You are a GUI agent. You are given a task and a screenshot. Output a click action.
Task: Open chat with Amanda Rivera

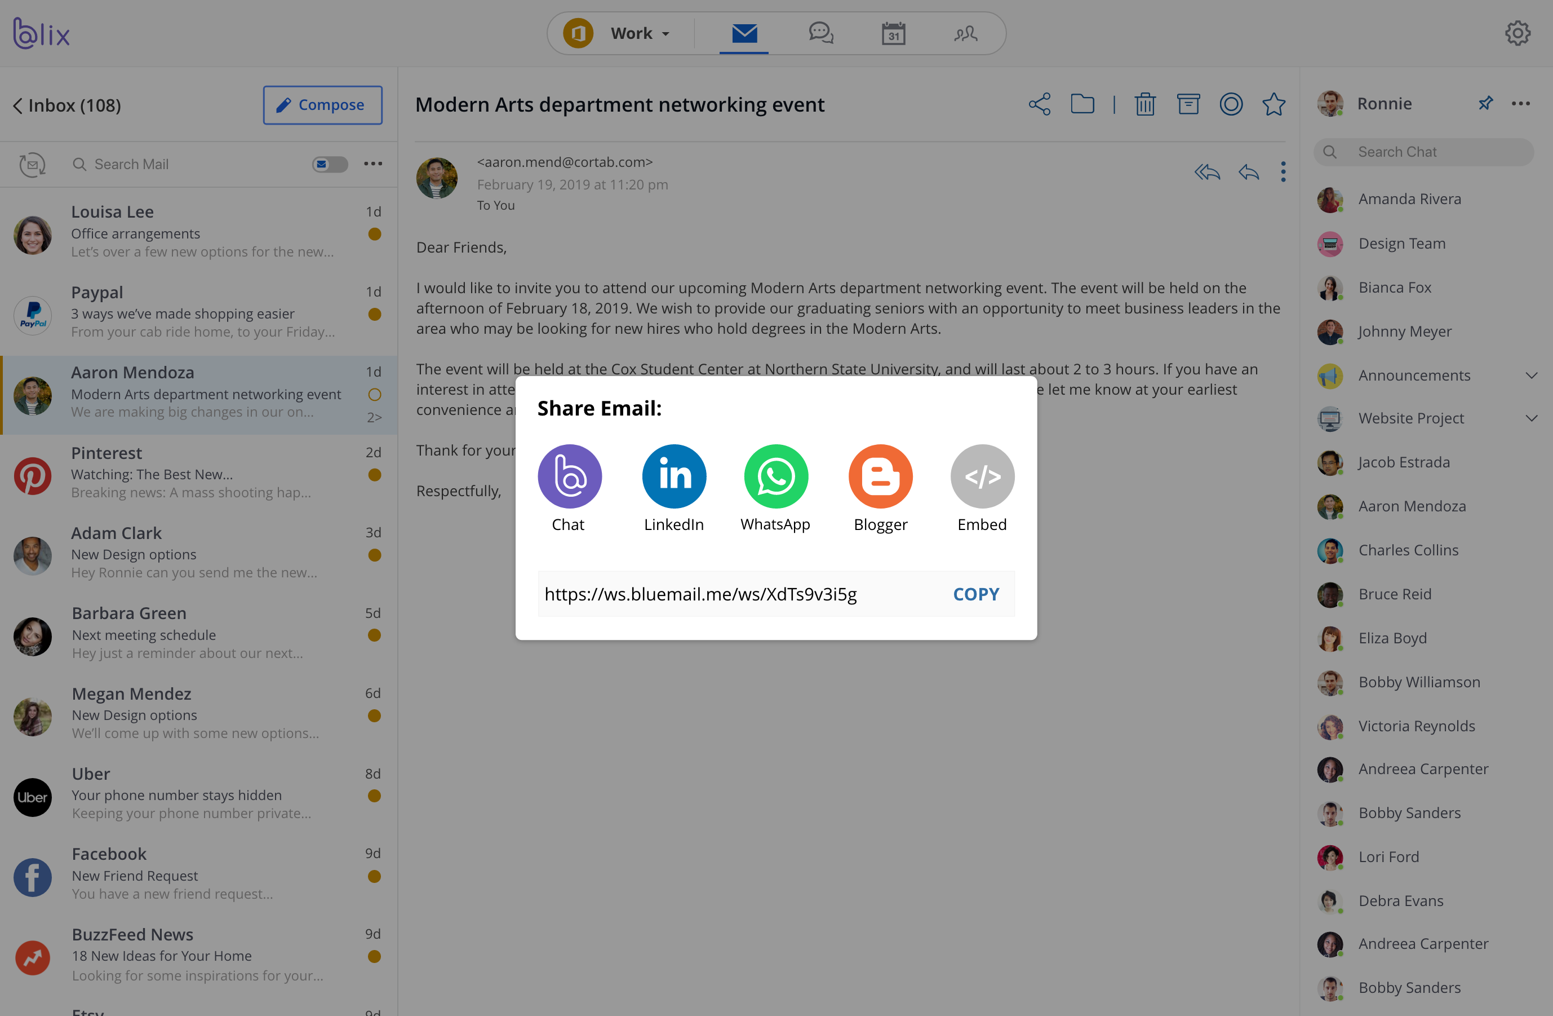(x=1426, y=199)
